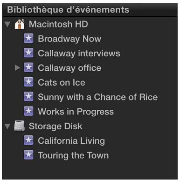Select the Touring the Town event
This screenshot has height=180, width=179.
pos(73,155)
